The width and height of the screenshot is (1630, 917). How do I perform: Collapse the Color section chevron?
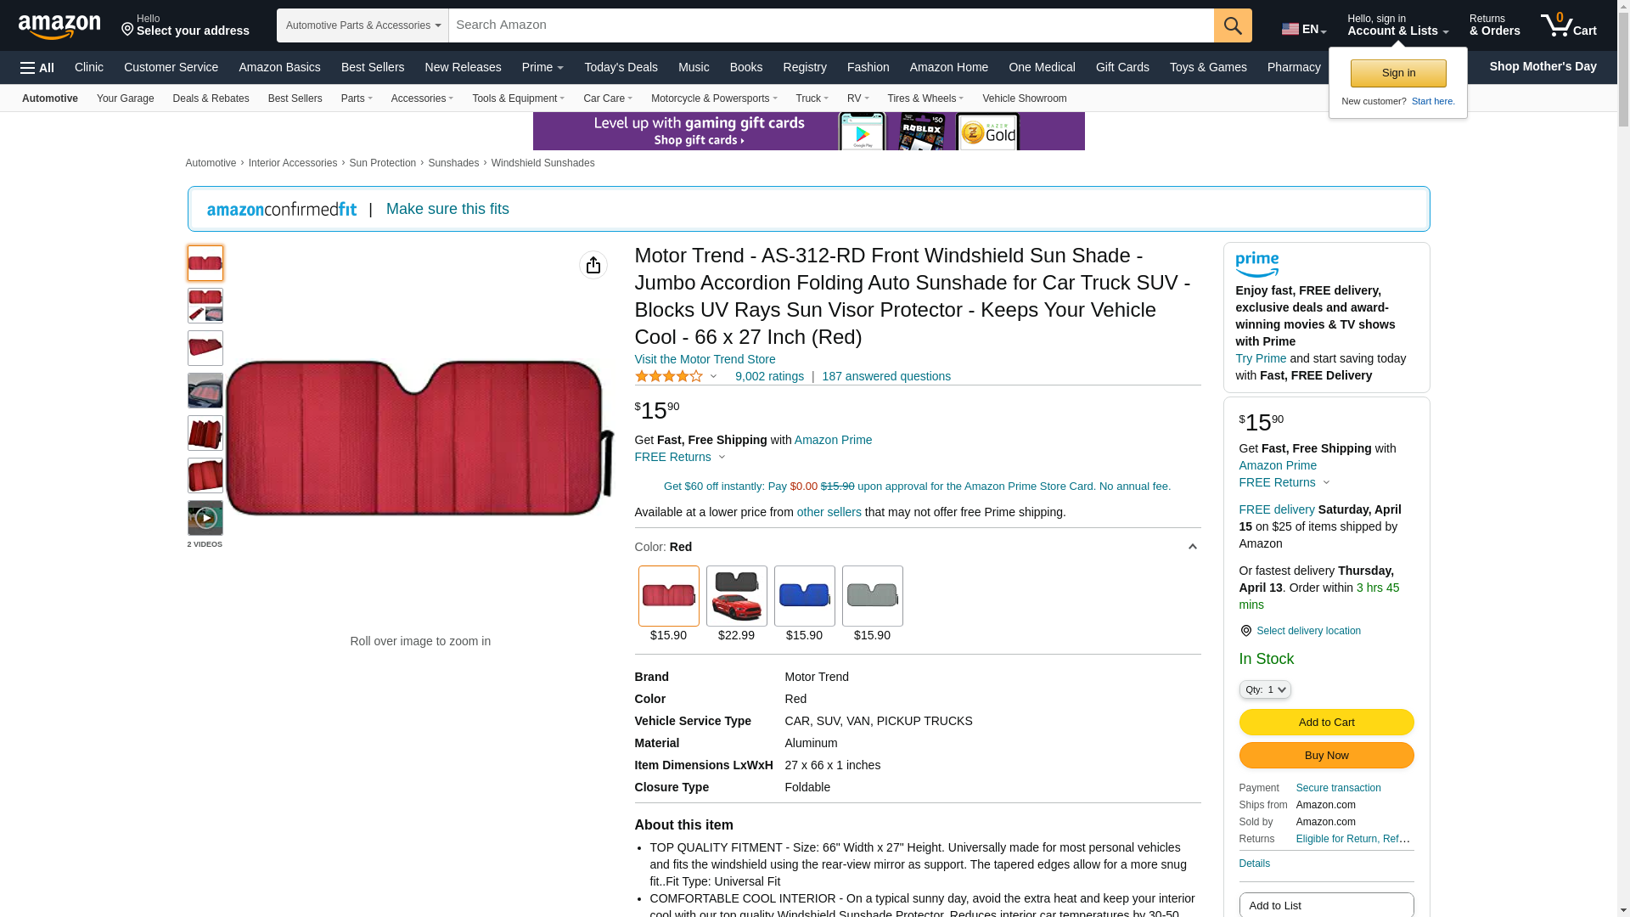click(x=1192, y=547)
